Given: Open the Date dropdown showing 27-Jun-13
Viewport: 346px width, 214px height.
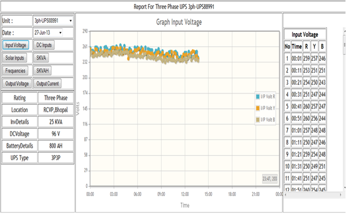Looking at the screenshot, I should [x=48, y=33].
